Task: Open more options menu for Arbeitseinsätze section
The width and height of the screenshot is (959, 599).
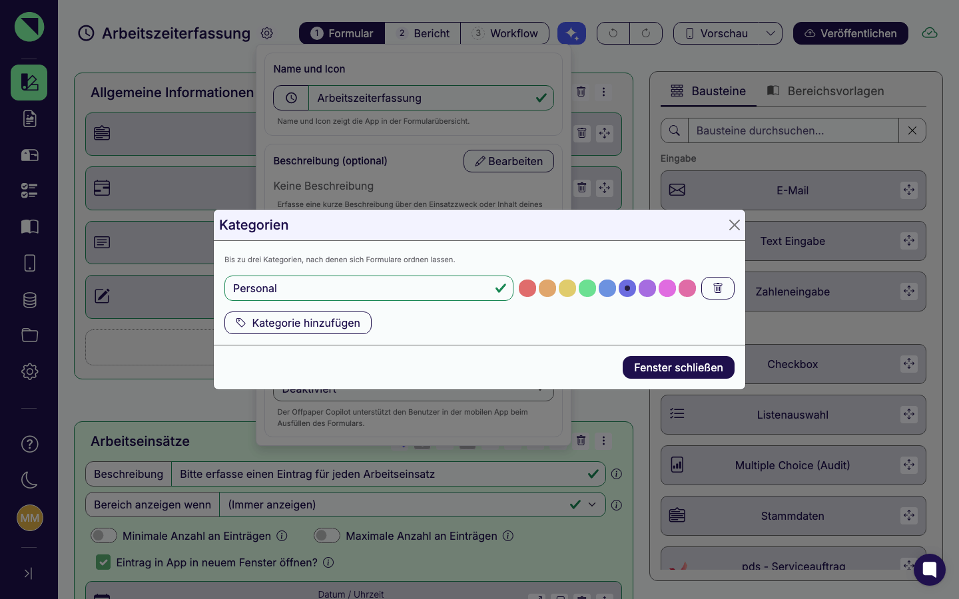Action: (603, 441)
